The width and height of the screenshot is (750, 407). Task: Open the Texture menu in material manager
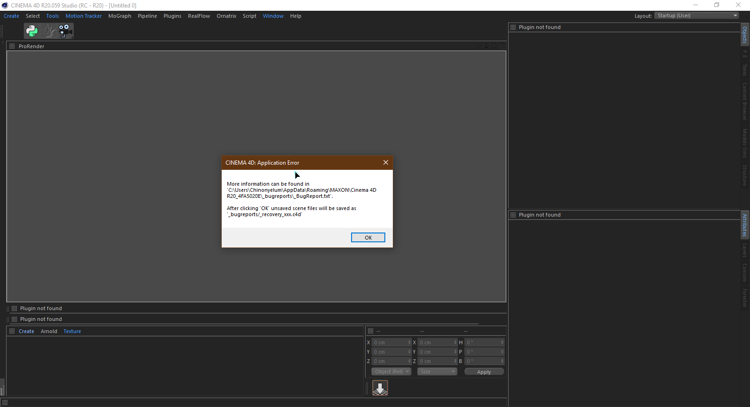tap(72, 331)
